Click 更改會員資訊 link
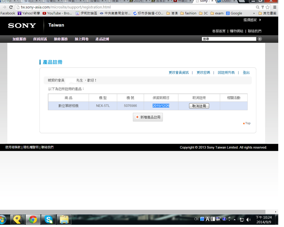The image size is (284, 227). [x=179, y=73]
